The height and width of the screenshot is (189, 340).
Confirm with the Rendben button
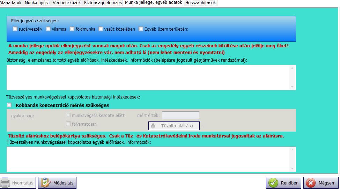(283, 183)
